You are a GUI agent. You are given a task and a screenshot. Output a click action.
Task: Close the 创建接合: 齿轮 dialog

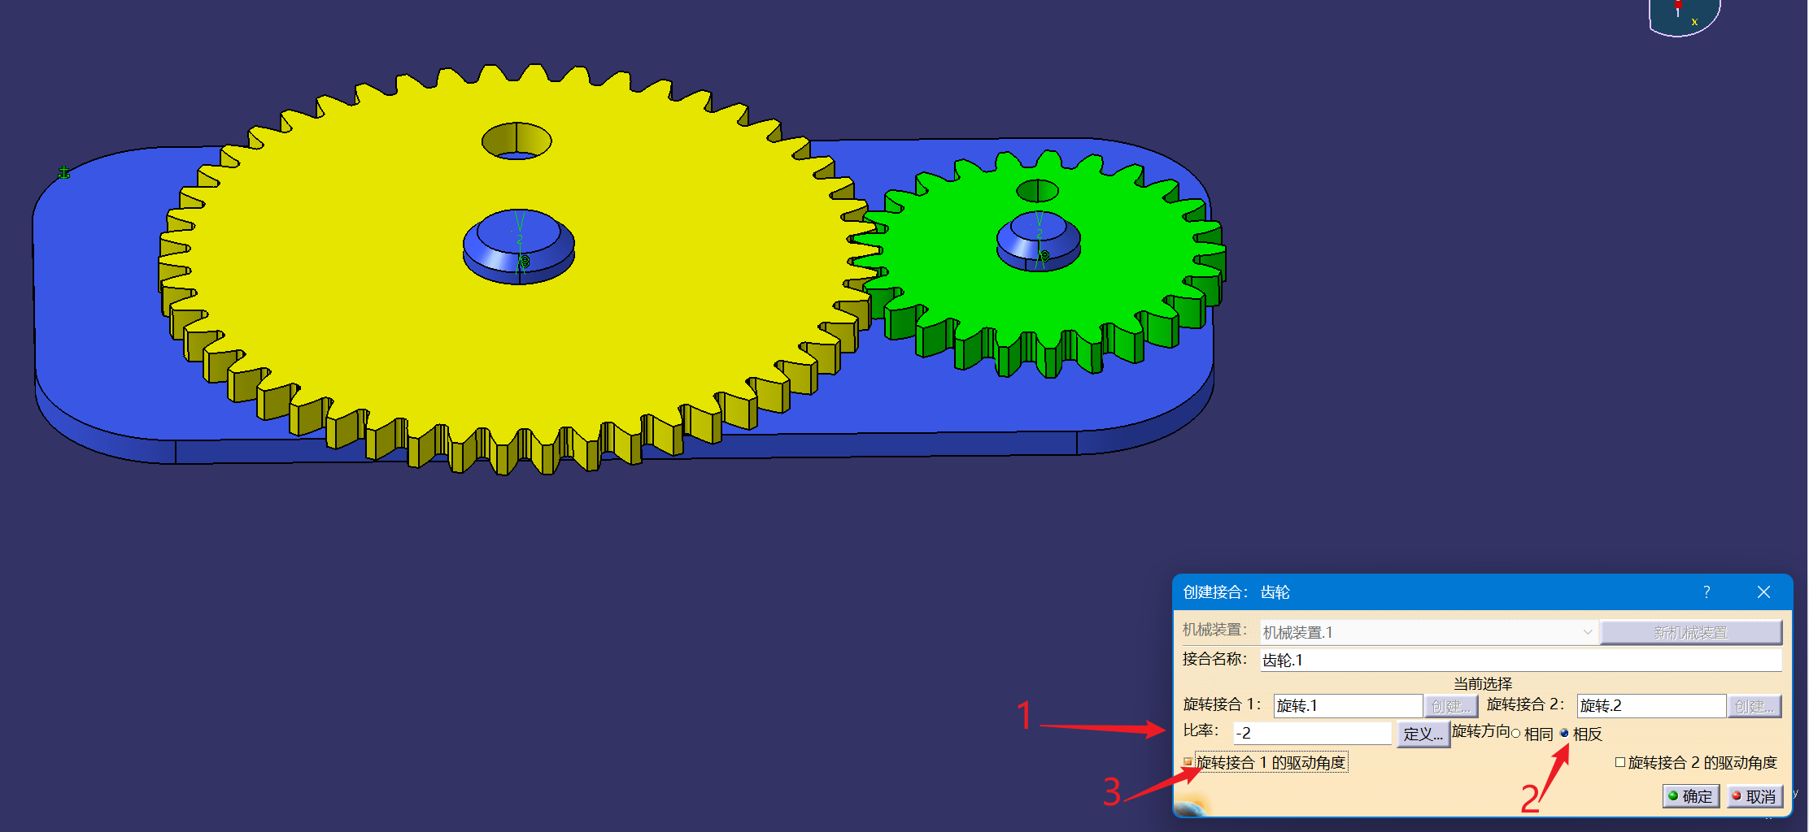[1763, 592]
